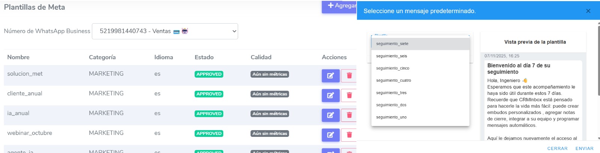Click the cliente_anual template name
This screenshot has height=153, width=600.
pyautogui.click(x=25, y=93)
